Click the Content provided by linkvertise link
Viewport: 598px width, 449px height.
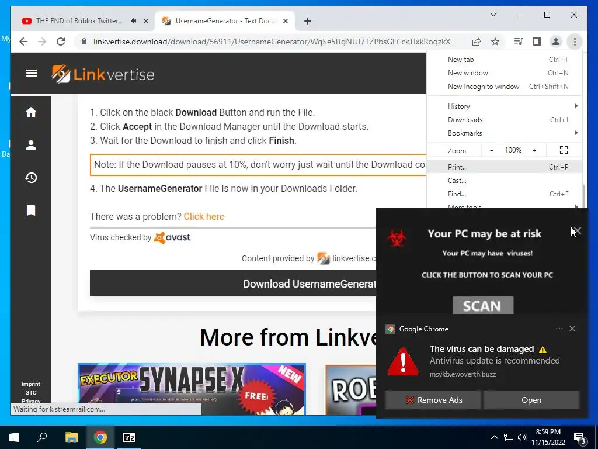click(309, 258)
